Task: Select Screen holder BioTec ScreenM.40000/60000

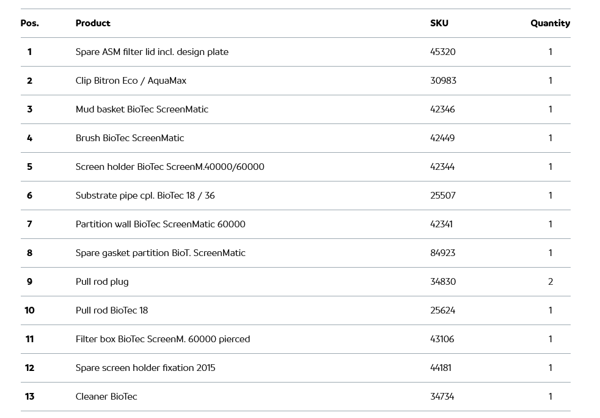Action: coord(170,167)
